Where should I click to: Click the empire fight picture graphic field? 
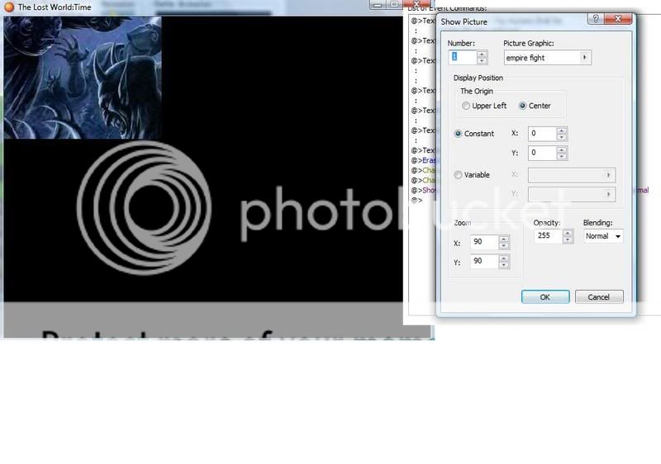tap(541, 58)
